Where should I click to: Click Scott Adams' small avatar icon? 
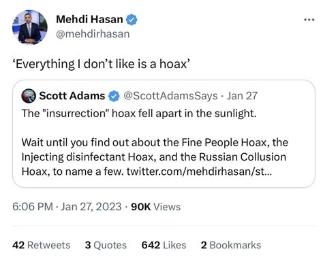[x=29, y=96]
